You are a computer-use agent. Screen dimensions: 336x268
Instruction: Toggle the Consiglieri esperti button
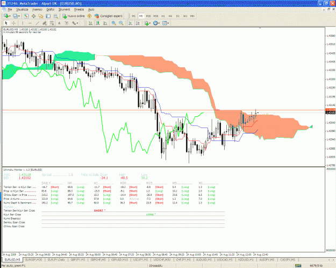pos(109,16)
